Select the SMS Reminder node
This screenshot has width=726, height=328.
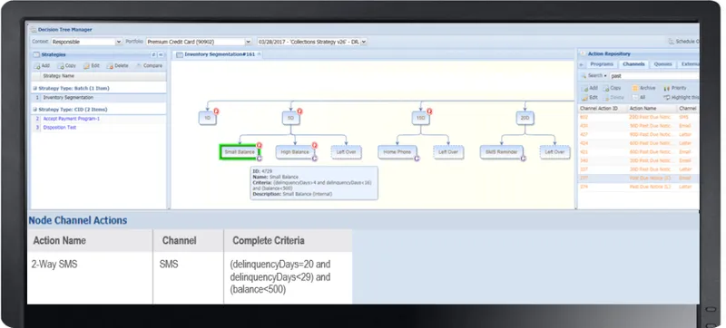(x=502, y=152)
